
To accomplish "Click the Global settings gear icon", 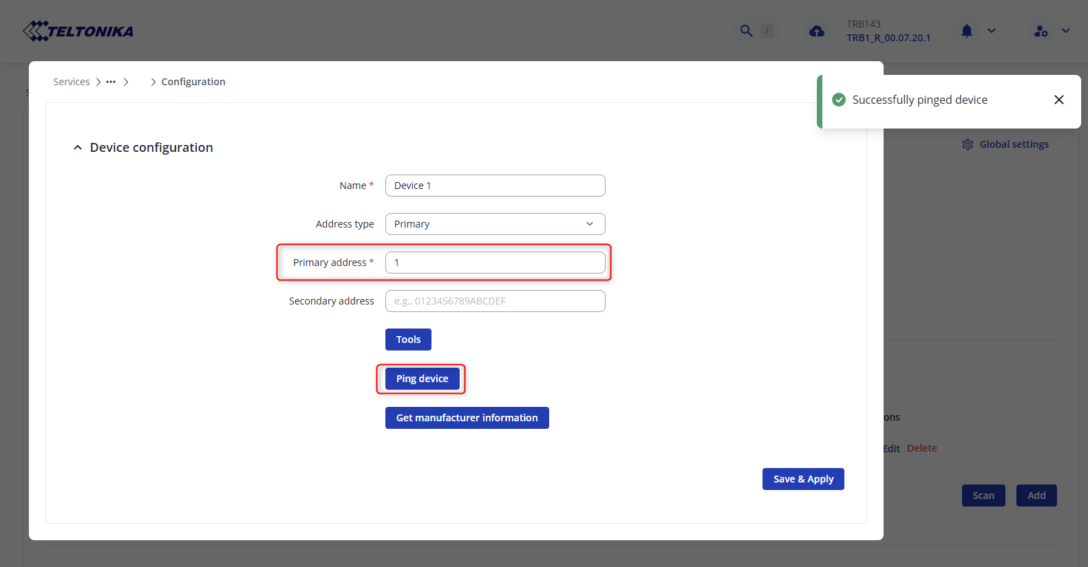I will pyautogui.click(x=968, y=144).
